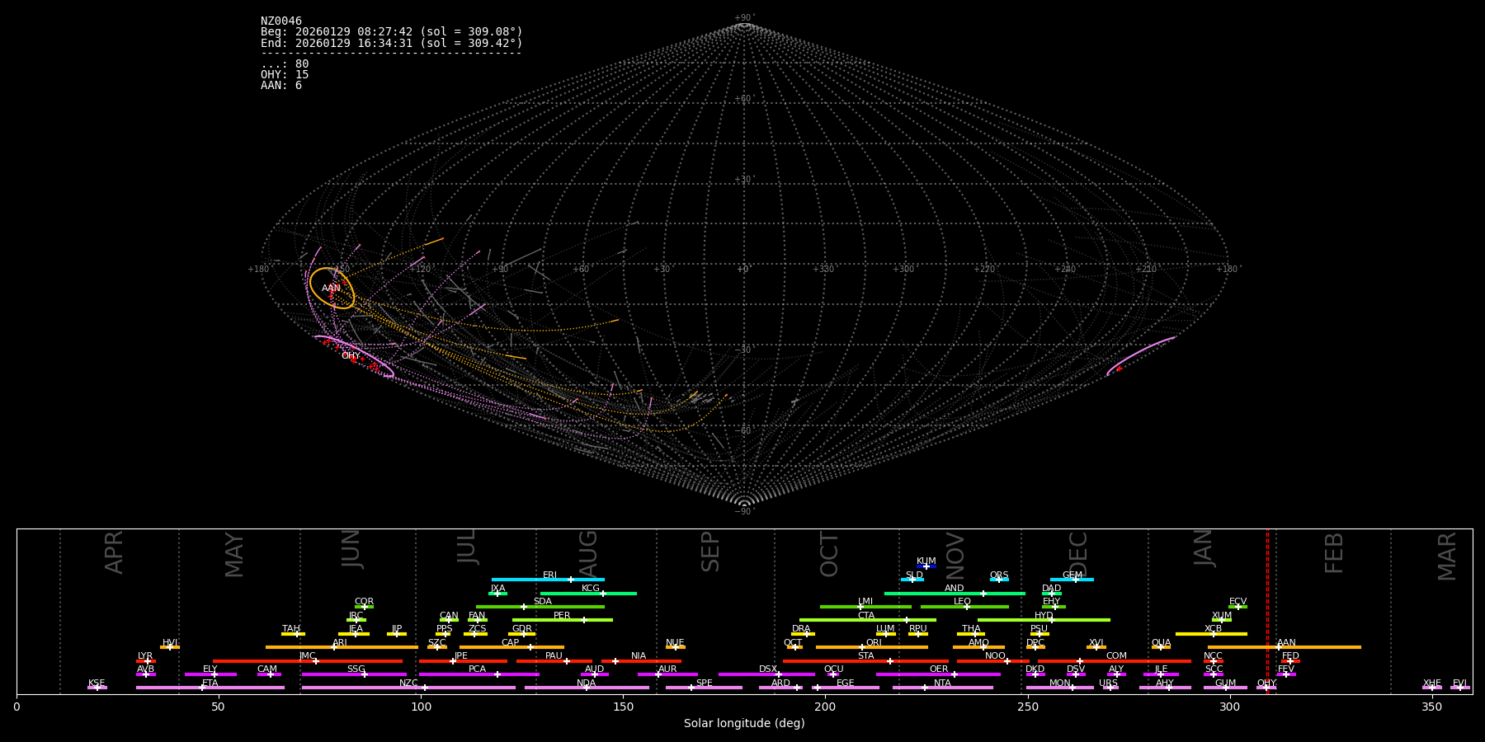Viewport: 1485px width, 742px height.
Task: Select the SPE shower bar
Action: coord(704,688)
